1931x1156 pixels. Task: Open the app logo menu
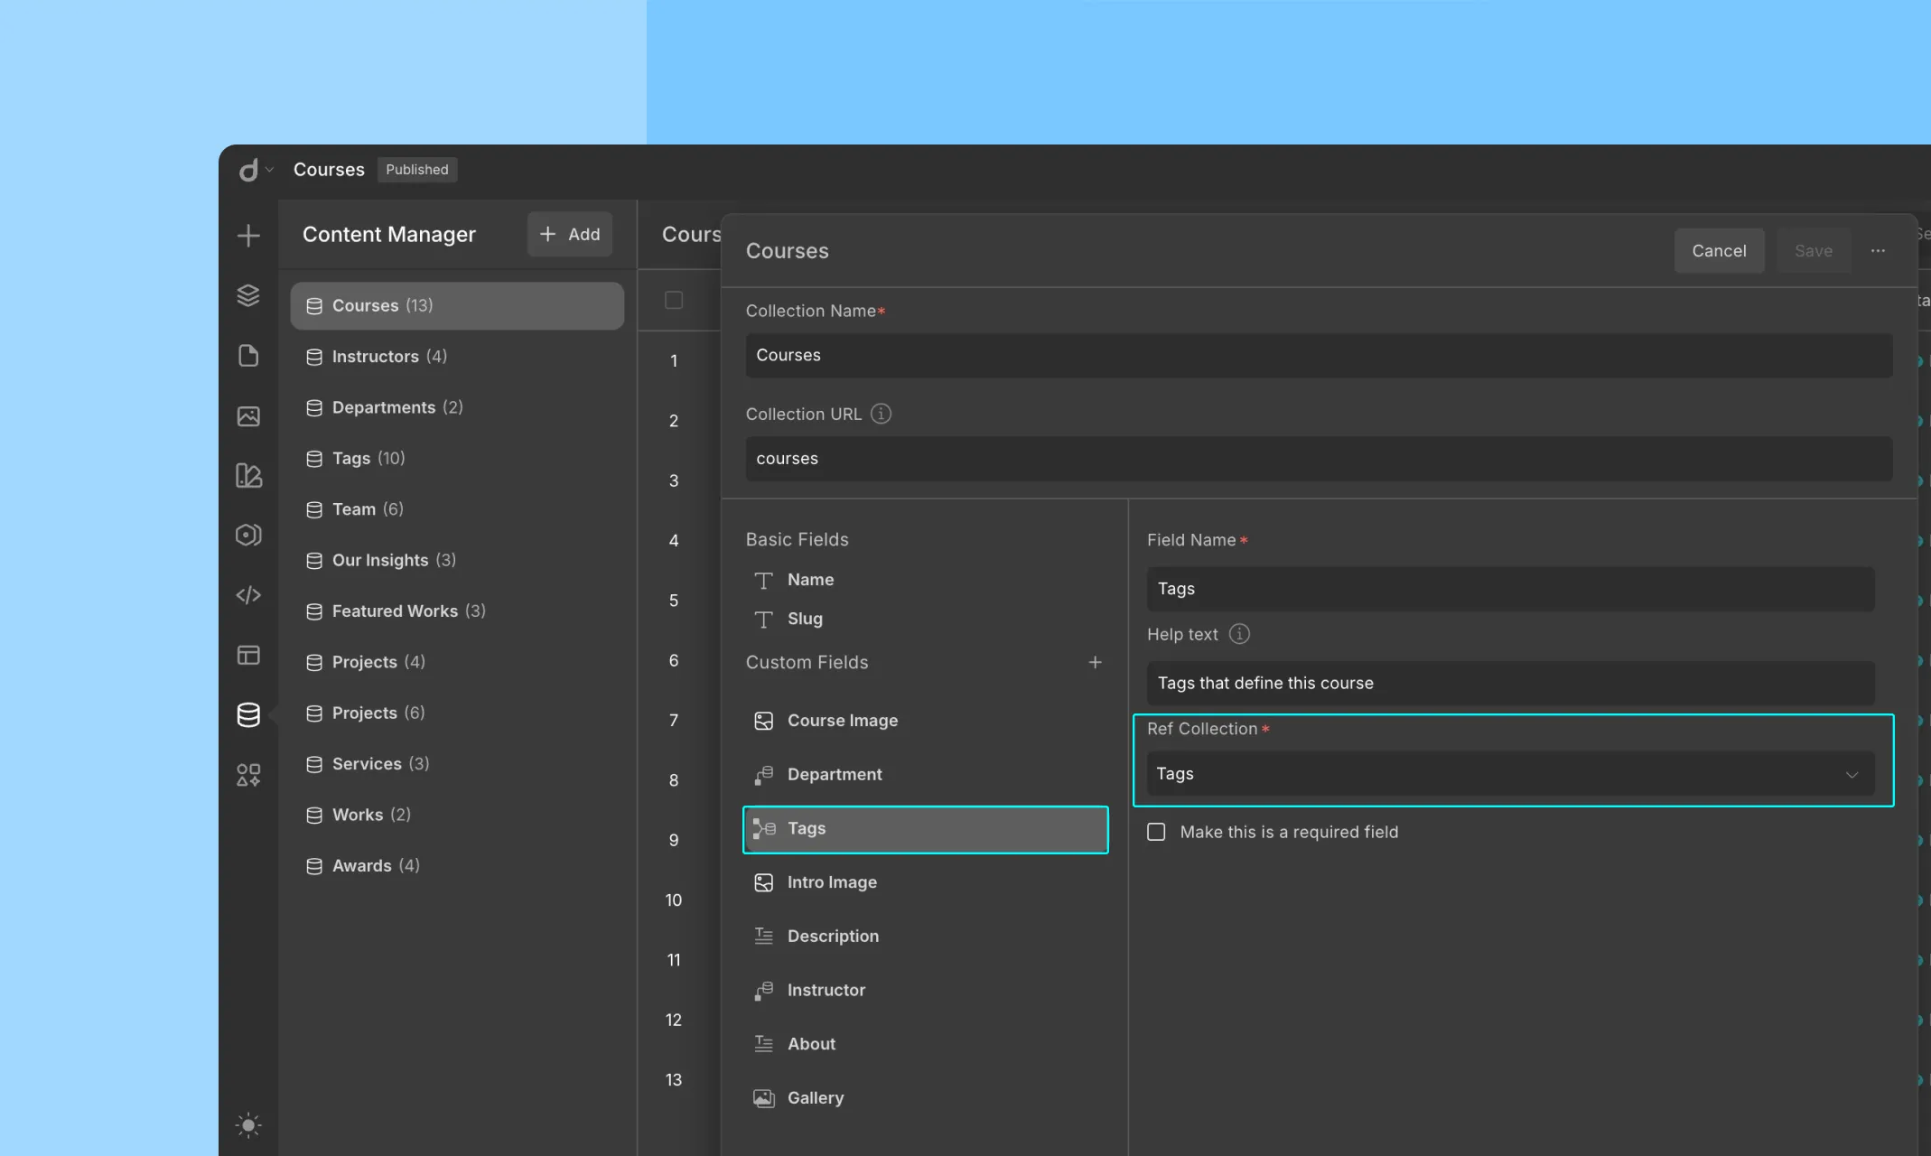256,170
